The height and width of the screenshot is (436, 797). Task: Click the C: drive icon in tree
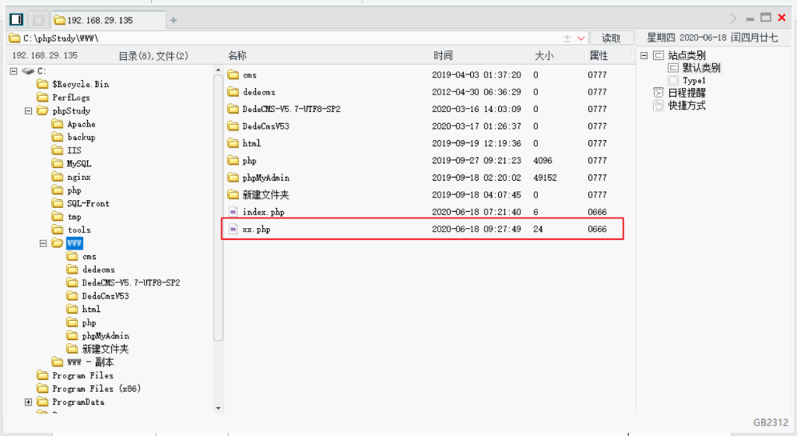pyautogui.click(x=28, y=71)
